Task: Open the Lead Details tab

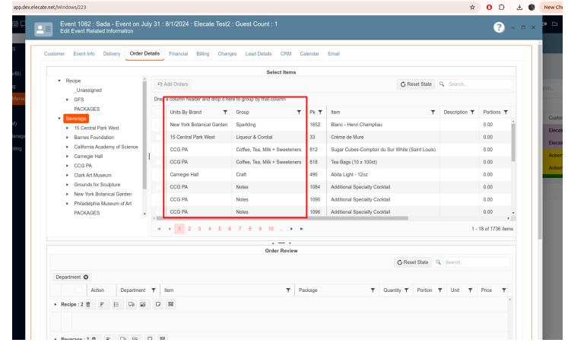Action: 259,54
